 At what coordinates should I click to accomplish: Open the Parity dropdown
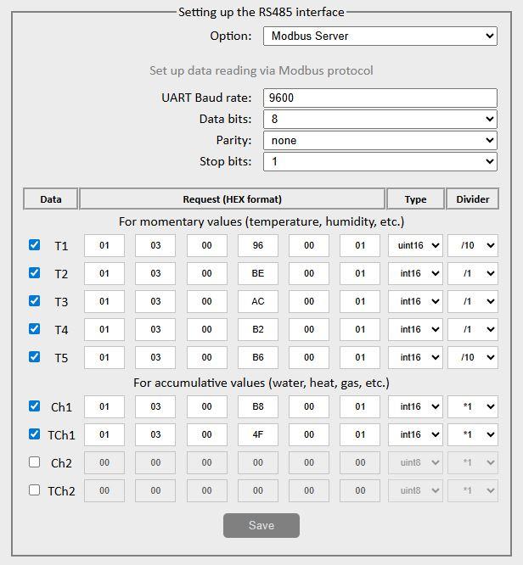tap(380, 141)
